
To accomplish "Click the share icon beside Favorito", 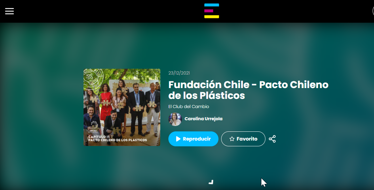I will (272, 139).
